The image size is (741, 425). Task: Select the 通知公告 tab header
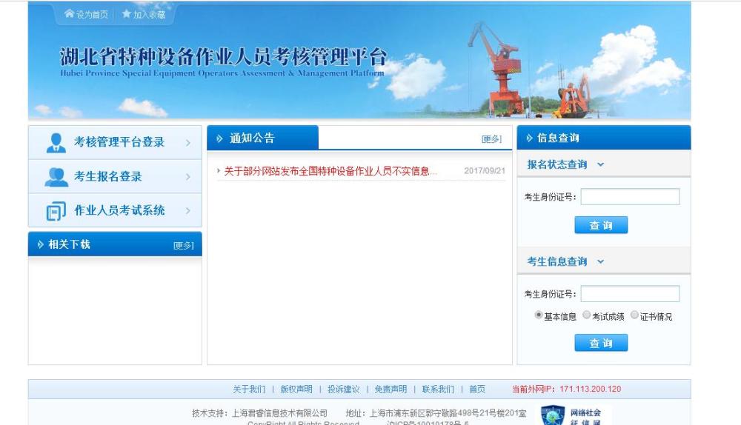(263, 138)
